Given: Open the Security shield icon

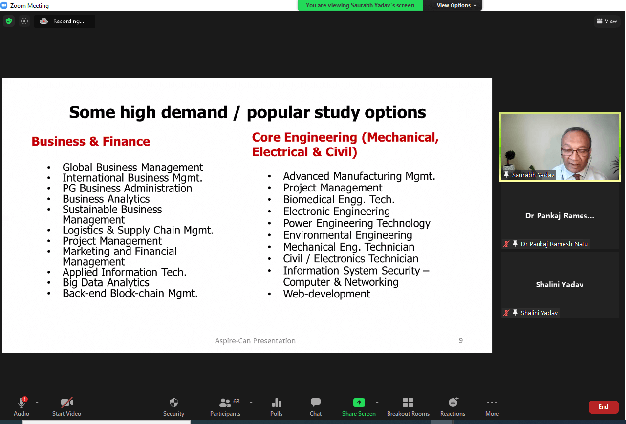Looking at the screenshot, I should point(173,403).
